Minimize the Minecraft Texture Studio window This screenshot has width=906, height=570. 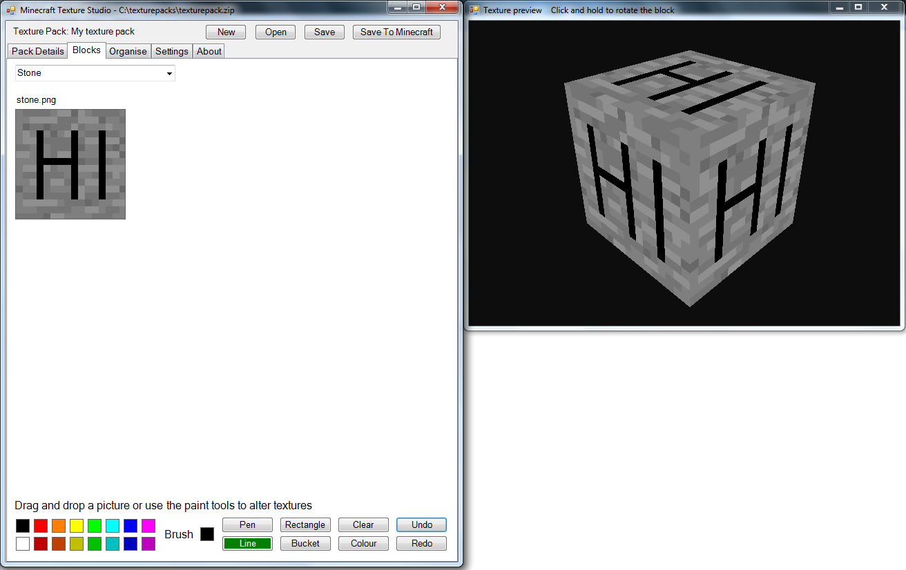[x=397, y=7]
